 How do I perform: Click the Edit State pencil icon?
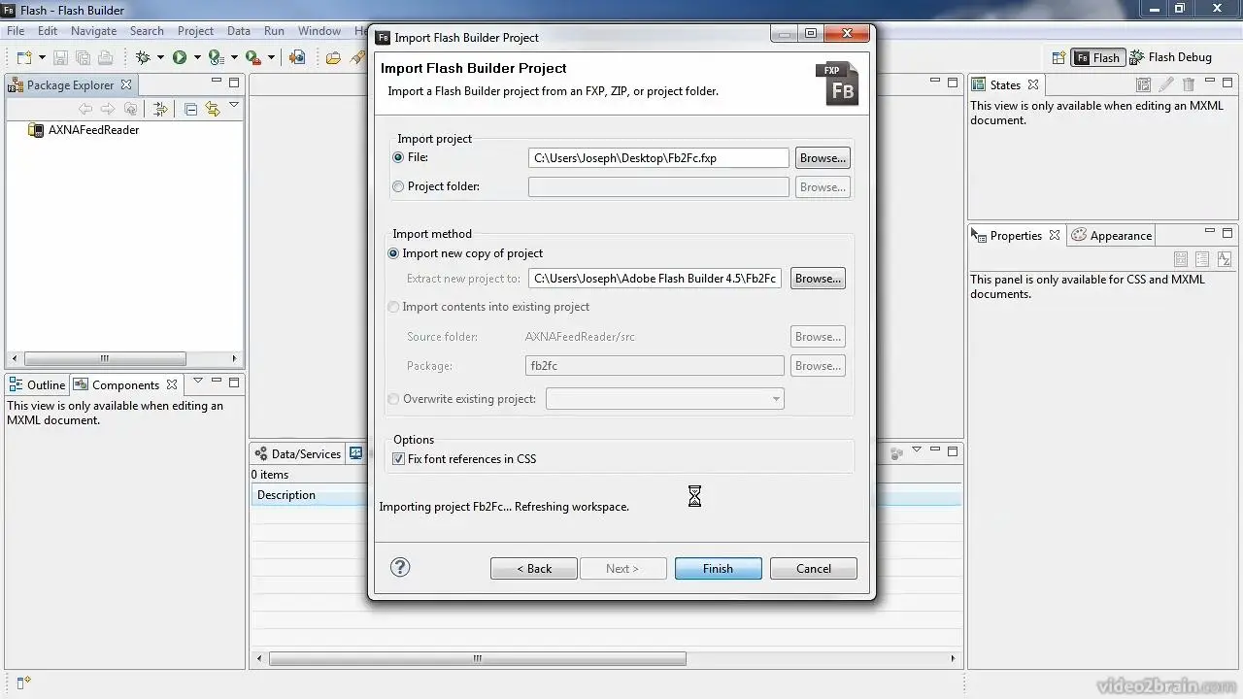pos(1166,85)
